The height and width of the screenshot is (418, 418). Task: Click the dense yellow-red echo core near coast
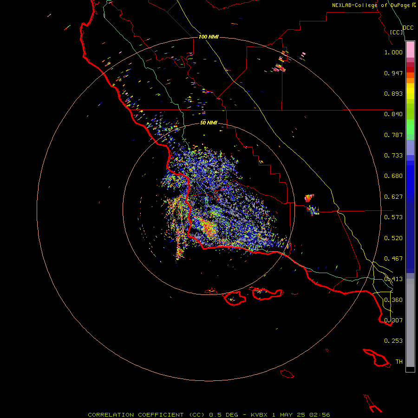click(209, 228)
